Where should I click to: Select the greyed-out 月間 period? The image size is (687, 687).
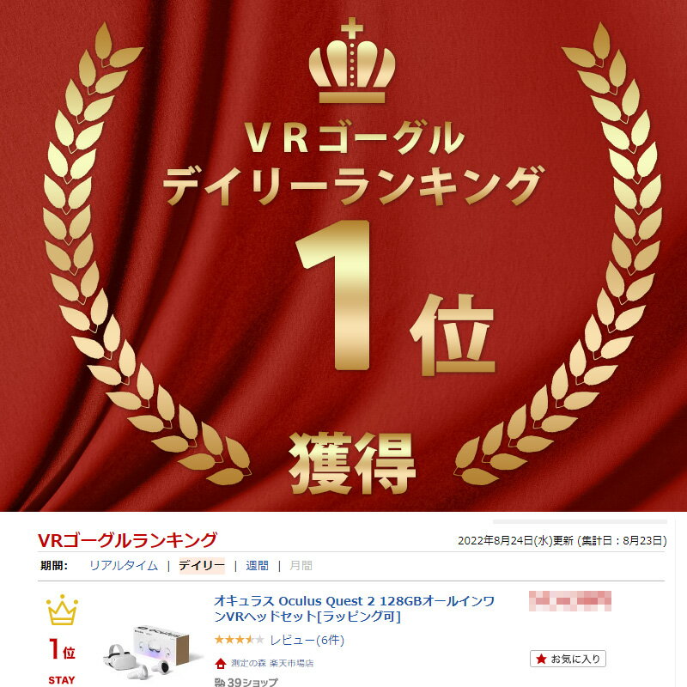coord(301,566)
